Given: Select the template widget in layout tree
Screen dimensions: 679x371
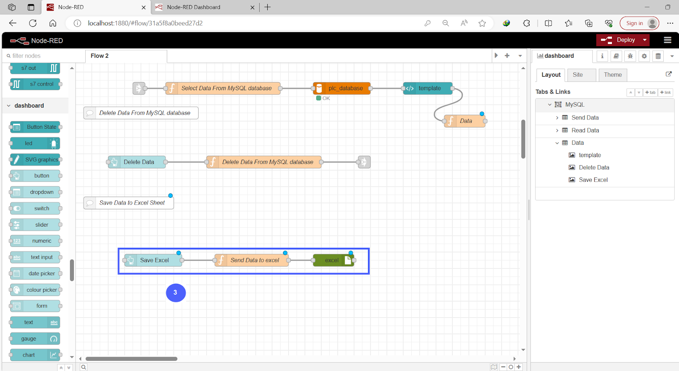Looking at the screenshot, I should point(589,155).
